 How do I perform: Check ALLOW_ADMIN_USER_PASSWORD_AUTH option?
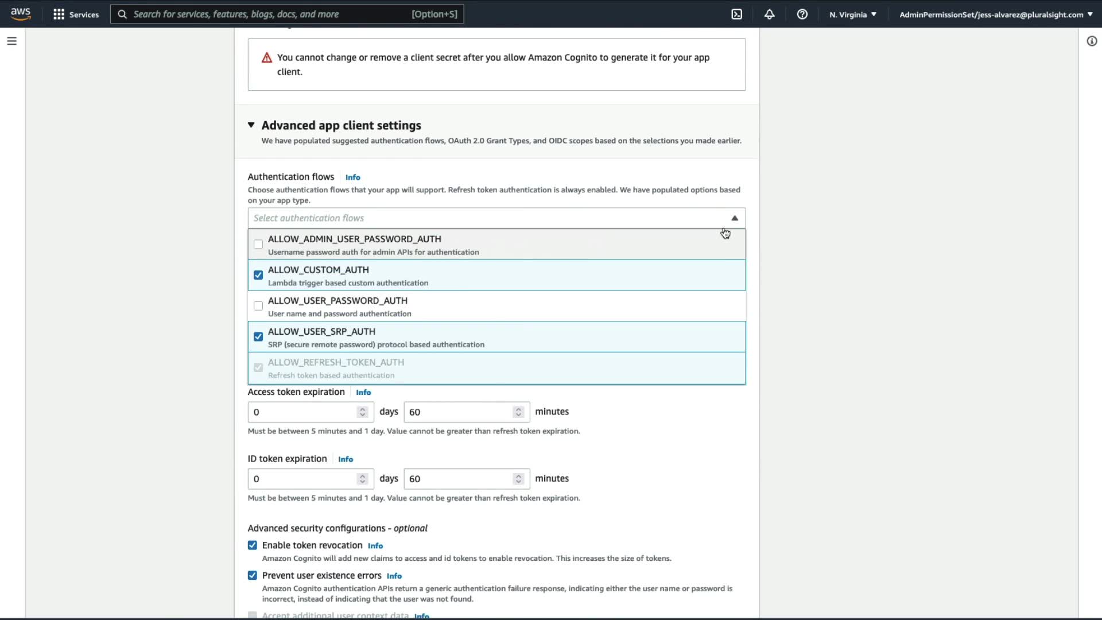click(x=258, y=245)
